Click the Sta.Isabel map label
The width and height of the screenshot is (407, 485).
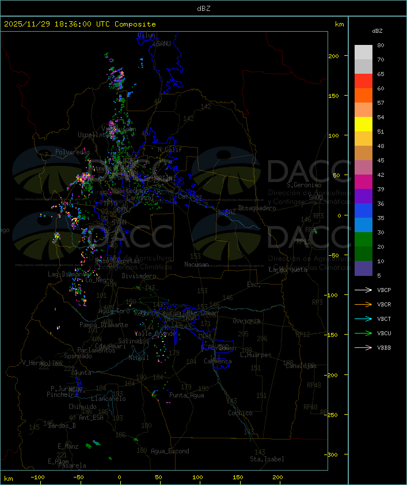tap(267, 459)
